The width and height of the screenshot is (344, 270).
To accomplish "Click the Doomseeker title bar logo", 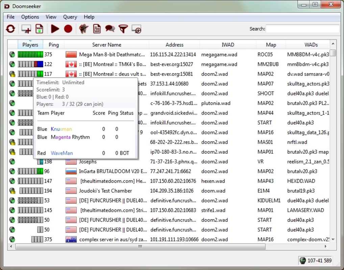I will point(7,6).
